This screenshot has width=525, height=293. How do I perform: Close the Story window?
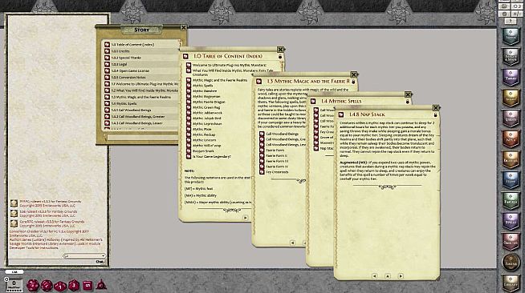[183, 28]
